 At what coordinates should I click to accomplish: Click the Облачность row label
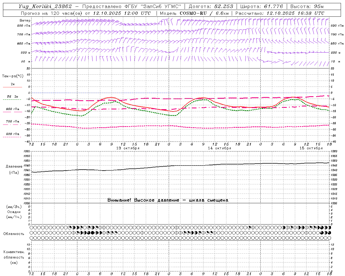pyautogui.click(x=14, y=234)
